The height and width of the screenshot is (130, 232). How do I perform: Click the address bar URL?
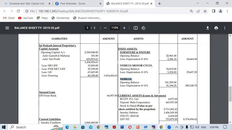pyautogui.click(x=83, y=11)
